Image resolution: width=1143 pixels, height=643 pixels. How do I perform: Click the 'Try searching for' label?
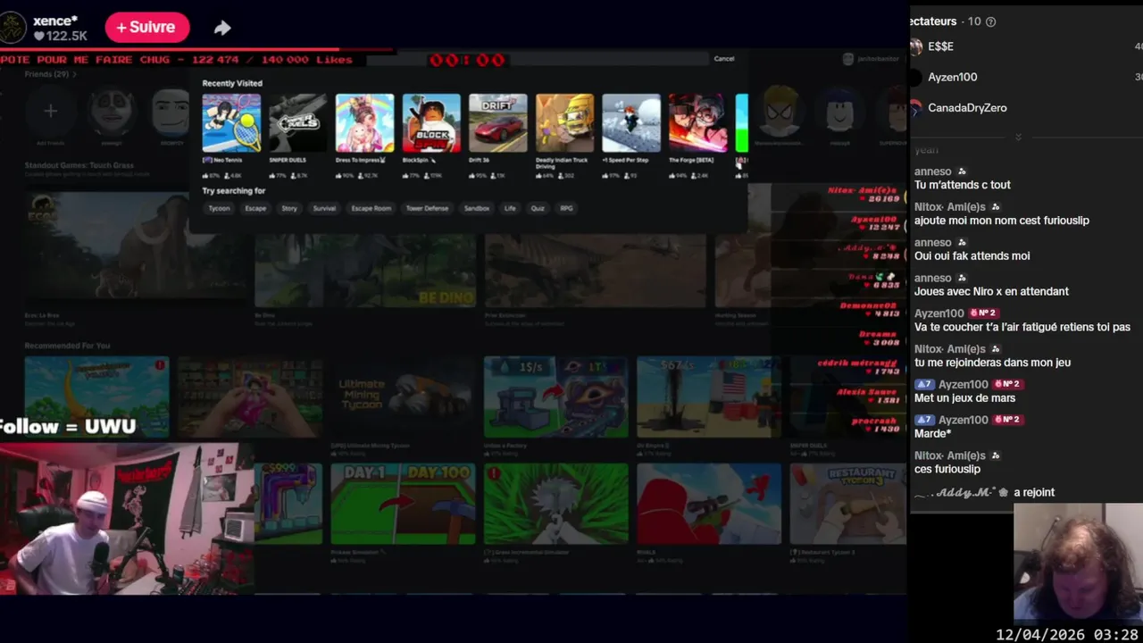tap(234, 191)
